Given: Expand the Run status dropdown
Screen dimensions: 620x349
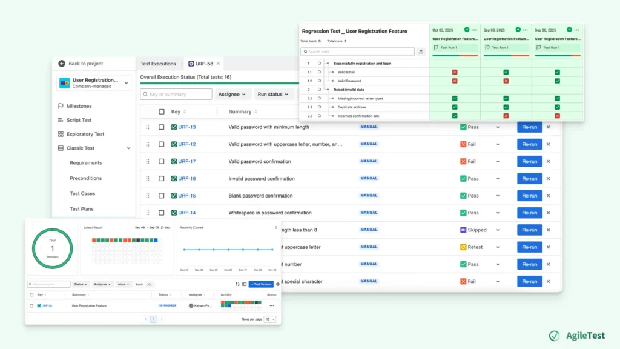Looking at the screenshot, I should (273, 95).
